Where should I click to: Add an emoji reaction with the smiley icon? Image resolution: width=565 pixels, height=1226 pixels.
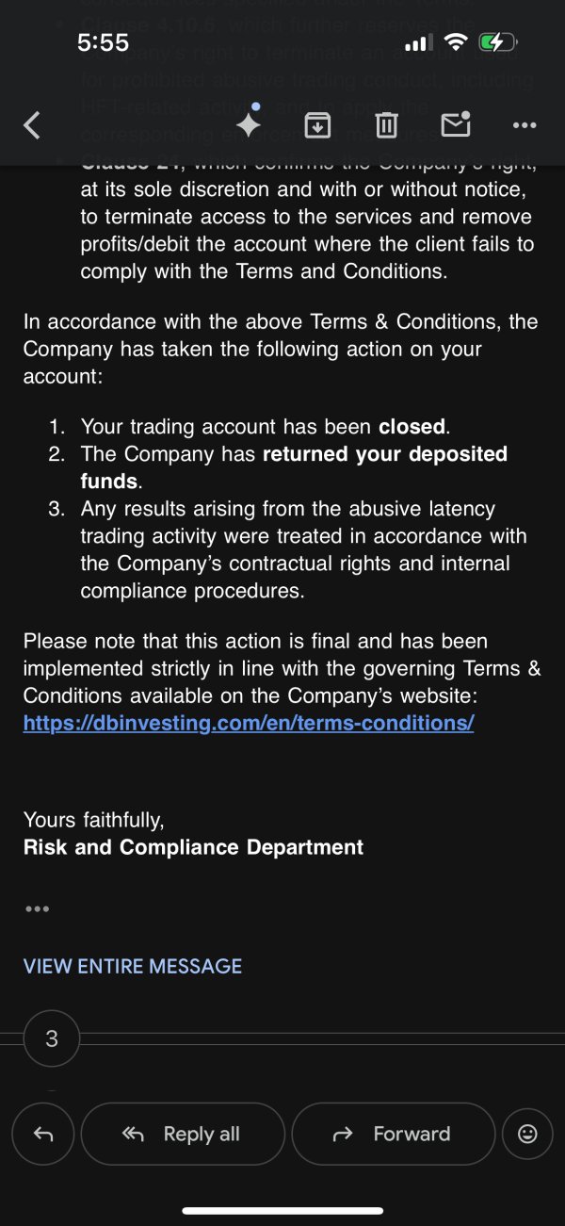[527, 1134]
